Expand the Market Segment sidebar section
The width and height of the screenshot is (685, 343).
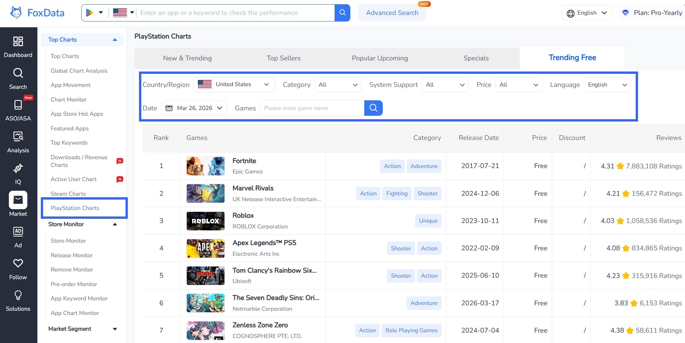[x=115, y=329]
